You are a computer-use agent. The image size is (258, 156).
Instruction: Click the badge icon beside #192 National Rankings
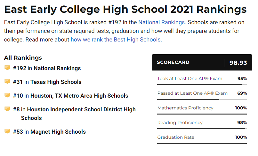pos(7,68)
